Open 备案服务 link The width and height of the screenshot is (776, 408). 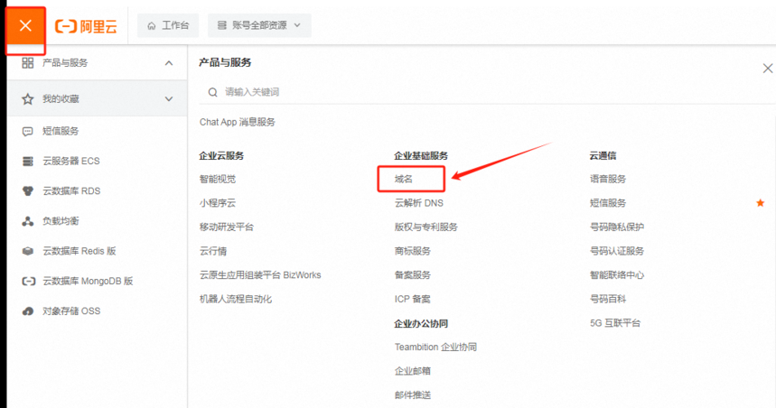point(413,275)
